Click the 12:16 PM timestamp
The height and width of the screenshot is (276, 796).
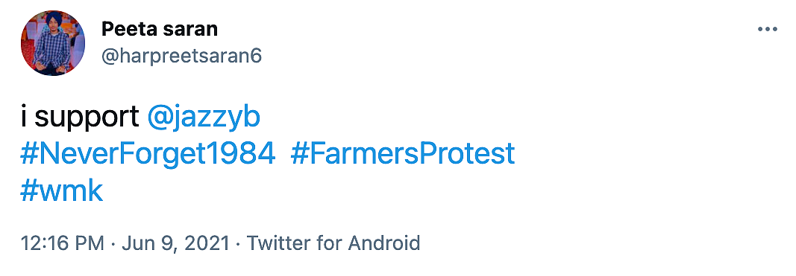pos(62,243)
